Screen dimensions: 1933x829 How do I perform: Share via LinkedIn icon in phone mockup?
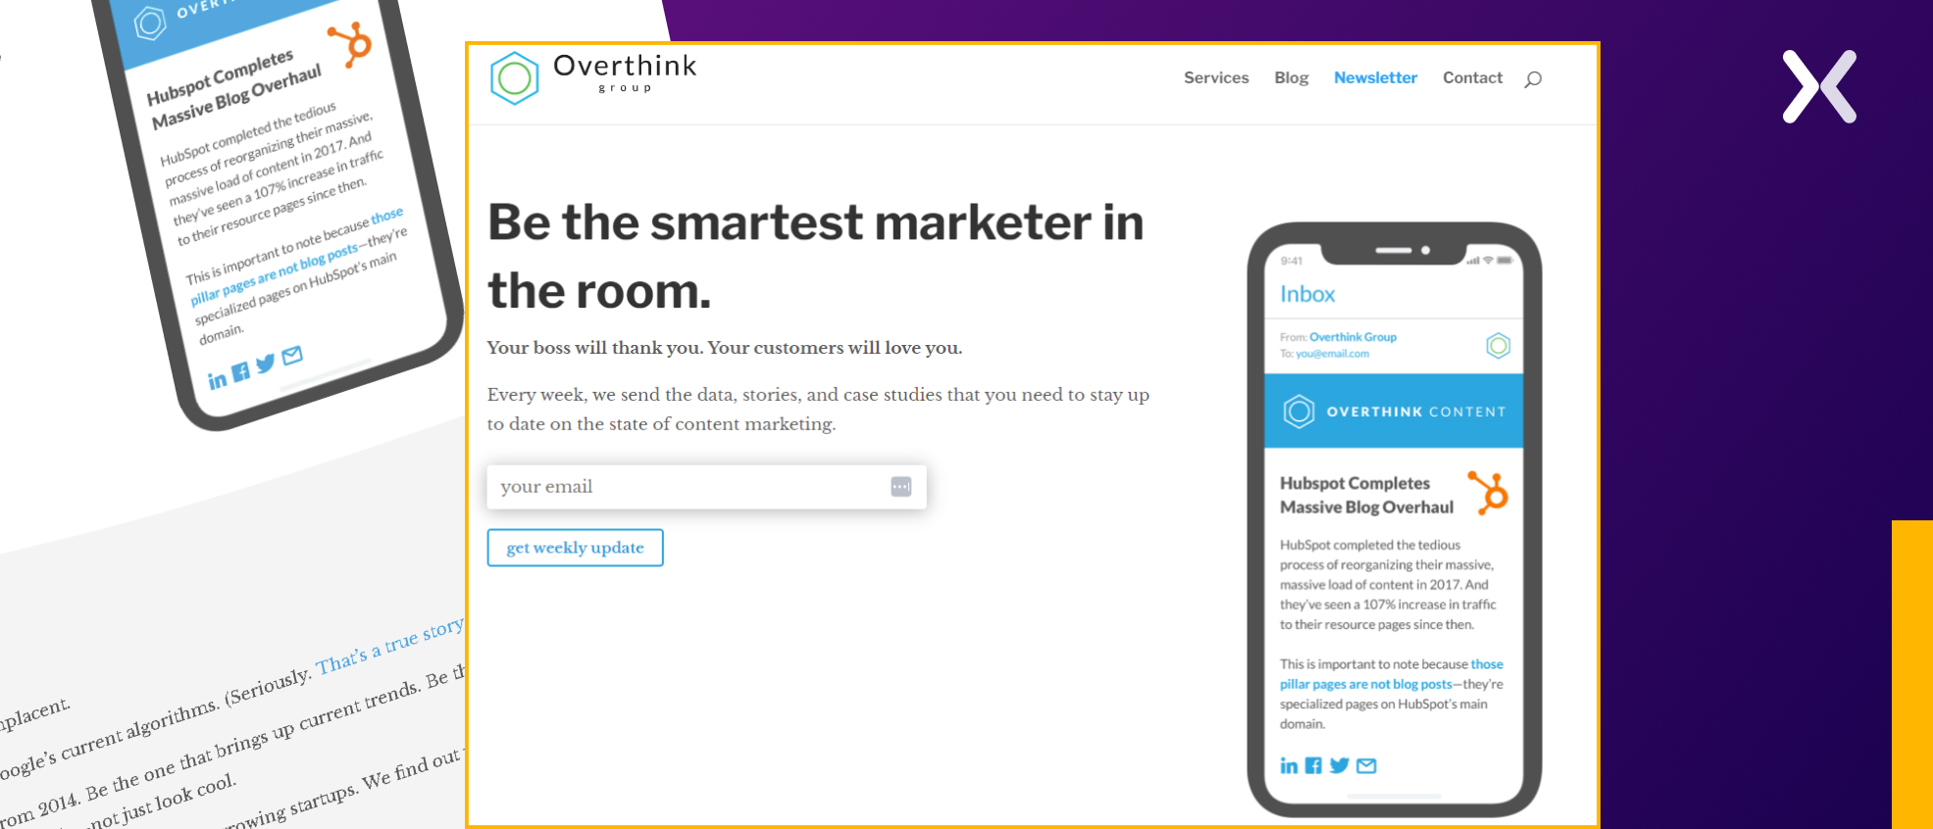coord(1289,765)
